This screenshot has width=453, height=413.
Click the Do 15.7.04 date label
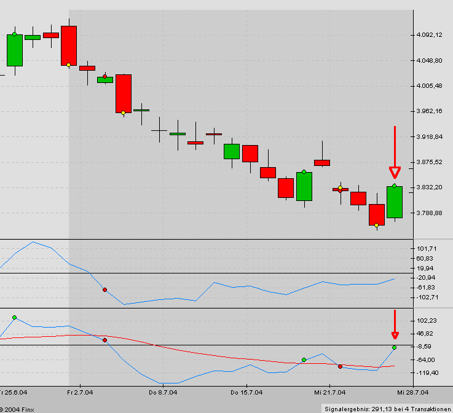246,391
